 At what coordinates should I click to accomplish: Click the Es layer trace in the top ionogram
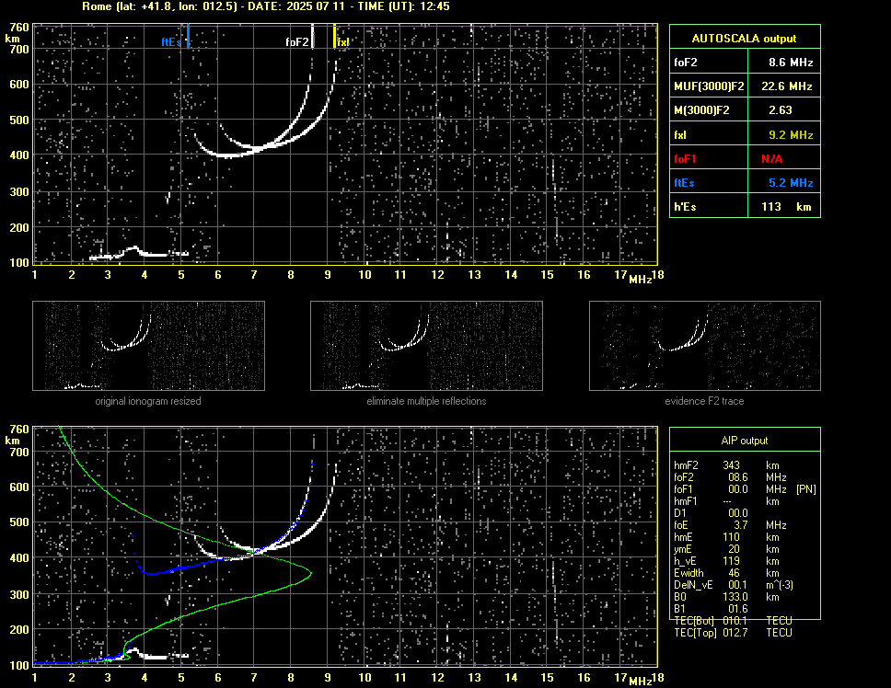139,253
